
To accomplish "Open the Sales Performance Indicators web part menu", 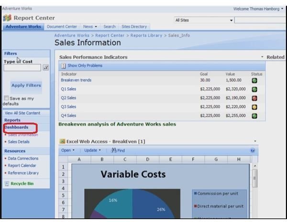I will (262, 57).
